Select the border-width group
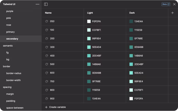Image resolution: width=178 pixels, height=111 pixels. tap(13, 80)
